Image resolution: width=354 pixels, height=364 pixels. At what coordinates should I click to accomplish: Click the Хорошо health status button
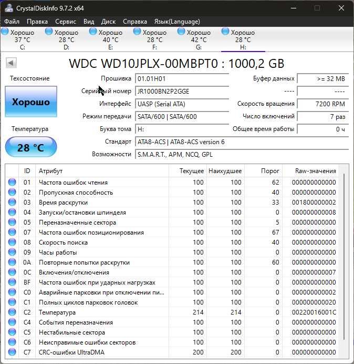click(x=31, y=102)
